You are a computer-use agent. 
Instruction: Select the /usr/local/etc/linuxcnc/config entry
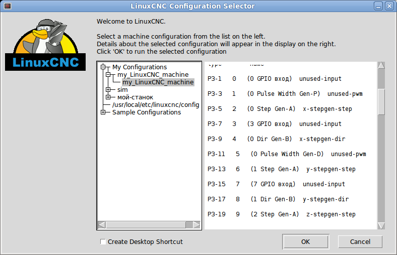coord(156,105)
